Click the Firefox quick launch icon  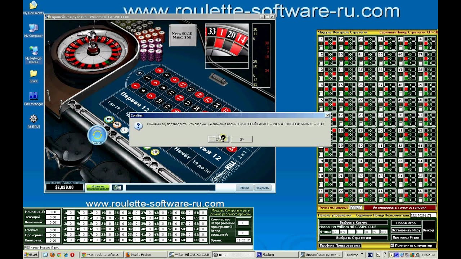click(52, 255)
